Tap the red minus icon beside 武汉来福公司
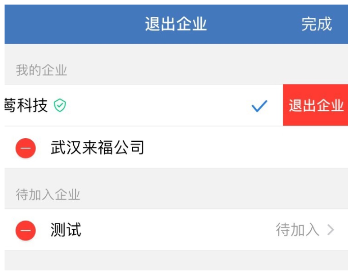This screenshot has width=353, height=276. pos(25,148)
